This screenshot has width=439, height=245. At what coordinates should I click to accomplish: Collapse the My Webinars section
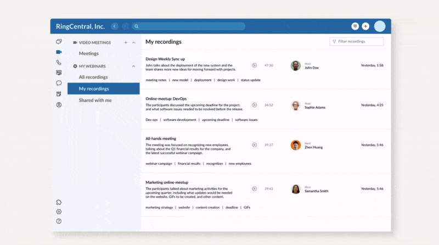pyautogui.click(x=133, y=66)
